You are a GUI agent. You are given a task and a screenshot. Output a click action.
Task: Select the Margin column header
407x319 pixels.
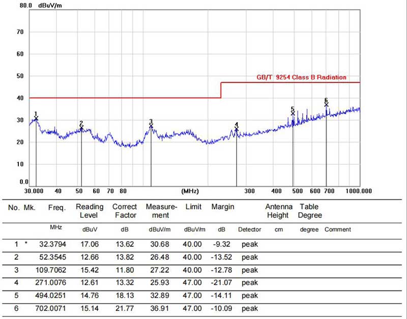(x=223, y=207)
